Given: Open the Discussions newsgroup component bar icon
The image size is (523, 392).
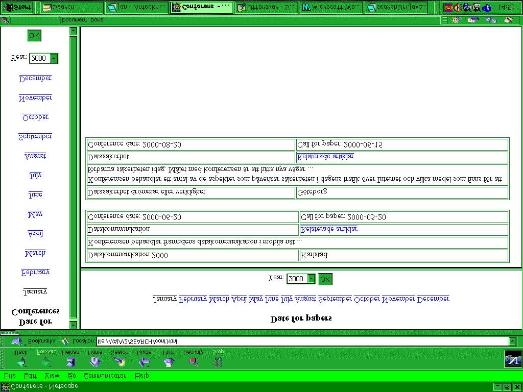Looking at the screenshot, I should tap(491, 20).
